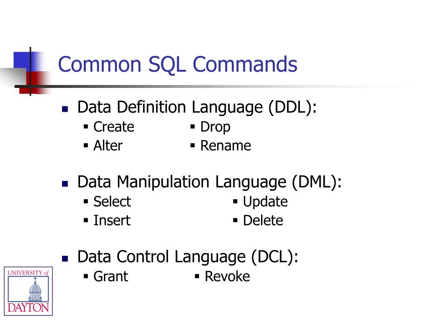427x320 pixels.
Task: Click the Rename command text
Action: (226, 145)
